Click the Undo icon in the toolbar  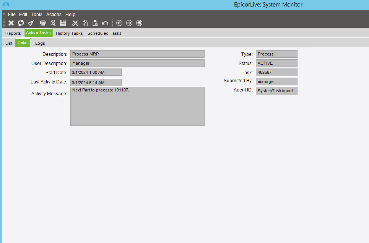[x=104, y=23]
